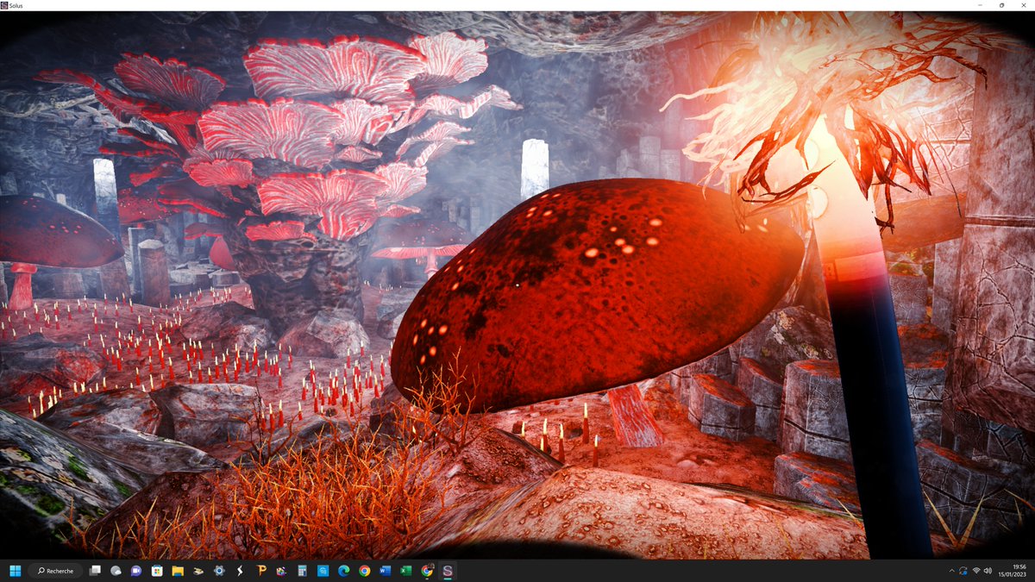
Task: Open Chrome icon with the profile badge
Action: pos(427,571)
